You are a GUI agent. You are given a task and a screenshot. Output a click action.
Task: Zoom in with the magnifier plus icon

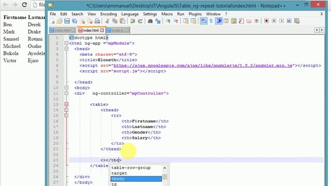pos(168,21)
